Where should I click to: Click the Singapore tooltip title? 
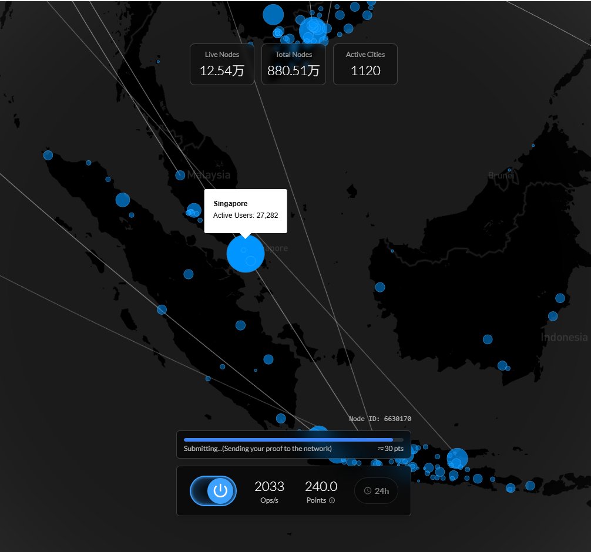tap(230, 203)
